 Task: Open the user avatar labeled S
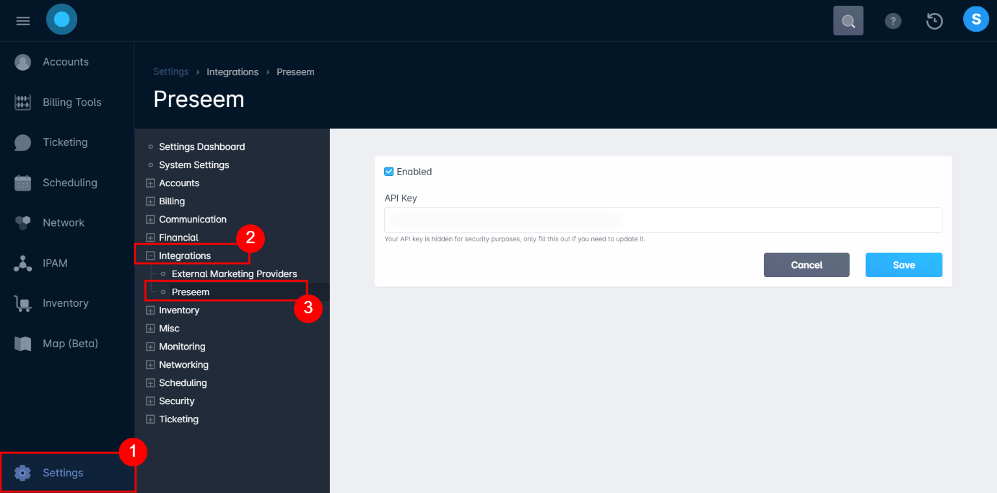(x=976, y=19)
